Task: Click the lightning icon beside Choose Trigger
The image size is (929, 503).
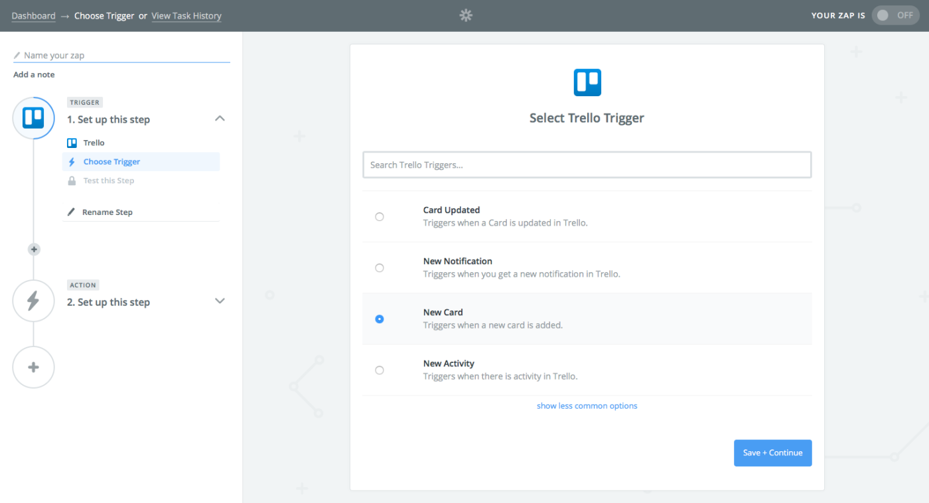Action: tap(72, 162)
